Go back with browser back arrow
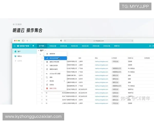The width and height of the screenshot is (154, 123). [x=27, y=40]
